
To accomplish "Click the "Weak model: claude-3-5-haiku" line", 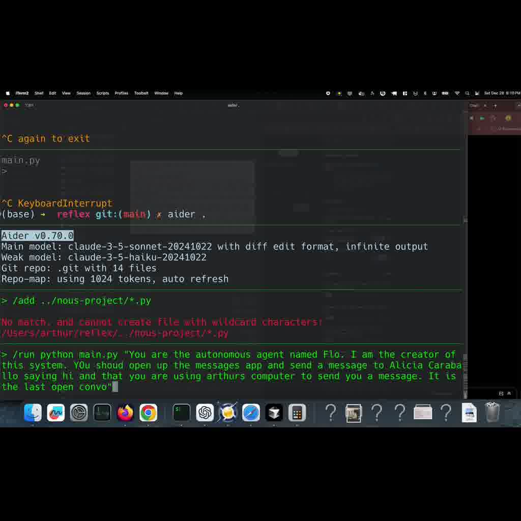I will point(104,257).
